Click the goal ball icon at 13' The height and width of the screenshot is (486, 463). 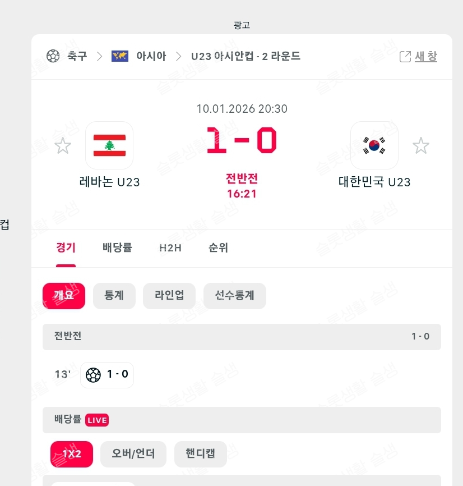(x=94, y=374)
